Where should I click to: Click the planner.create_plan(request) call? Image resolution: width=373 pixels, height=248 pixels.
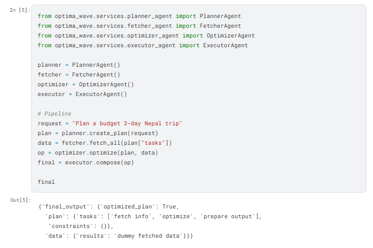click(110, 133)
